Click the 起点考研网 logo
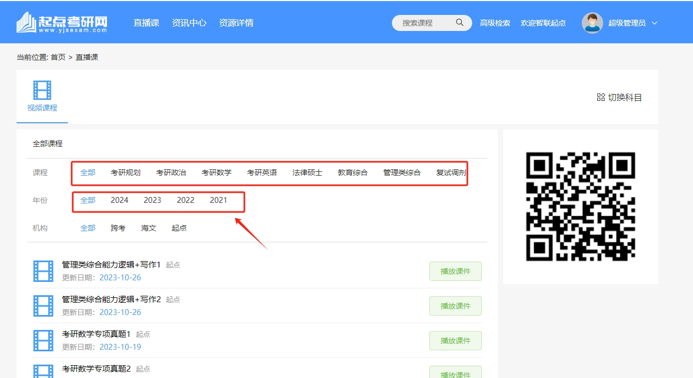This screenshot has height=378, width=693. click(x=62, y=22)
